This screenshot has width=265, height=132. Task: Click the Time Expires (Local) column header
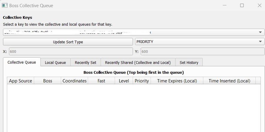pos(177,81)
